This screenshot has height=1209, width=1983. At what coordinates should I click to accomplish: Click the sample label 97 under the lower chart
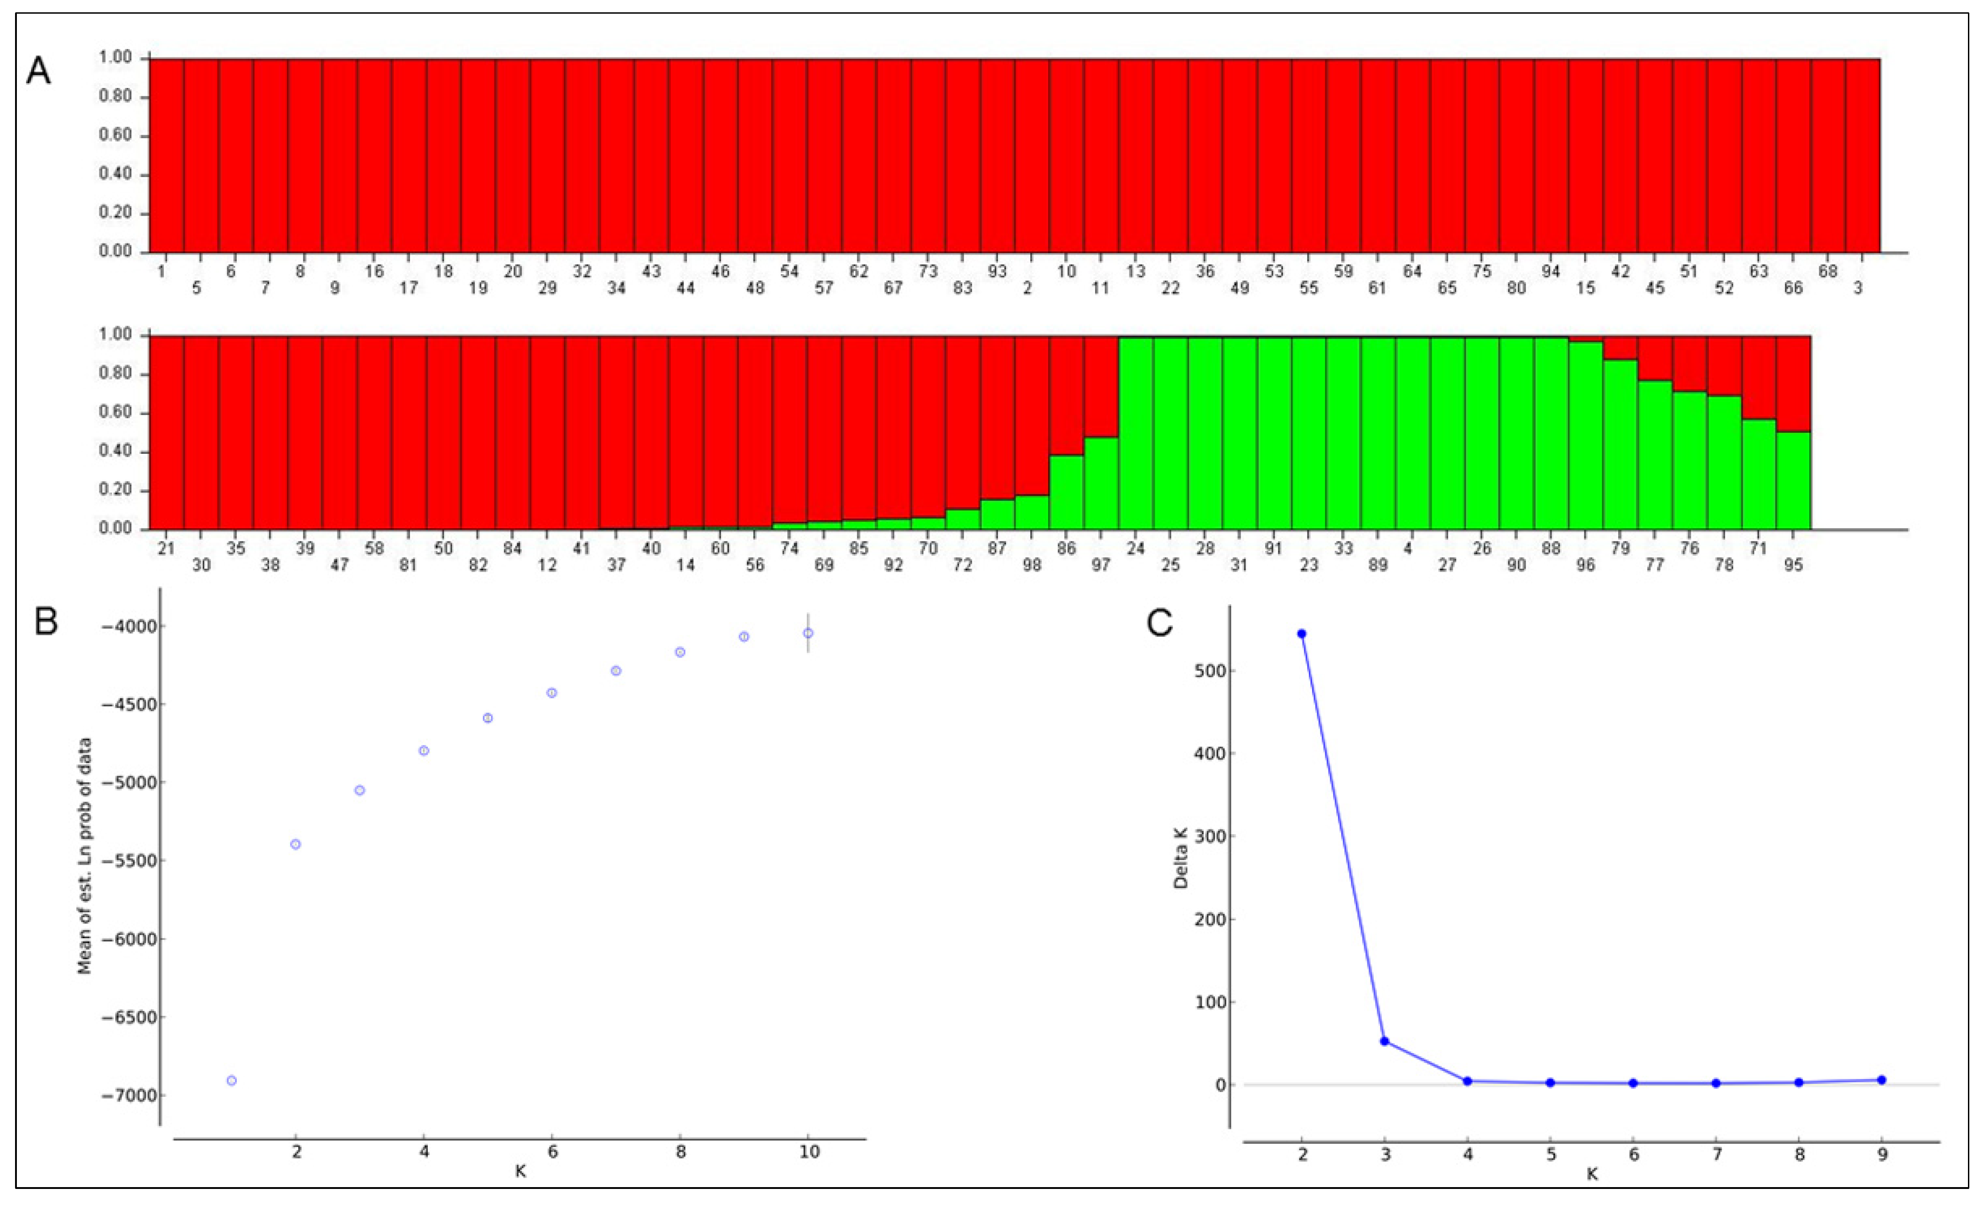pos(1101,565)
